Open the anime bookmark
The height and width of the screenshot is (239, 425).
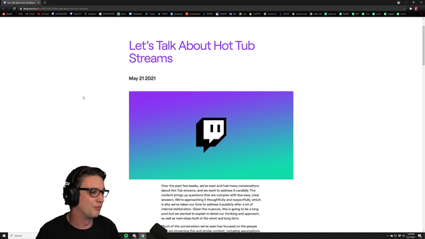401,14
